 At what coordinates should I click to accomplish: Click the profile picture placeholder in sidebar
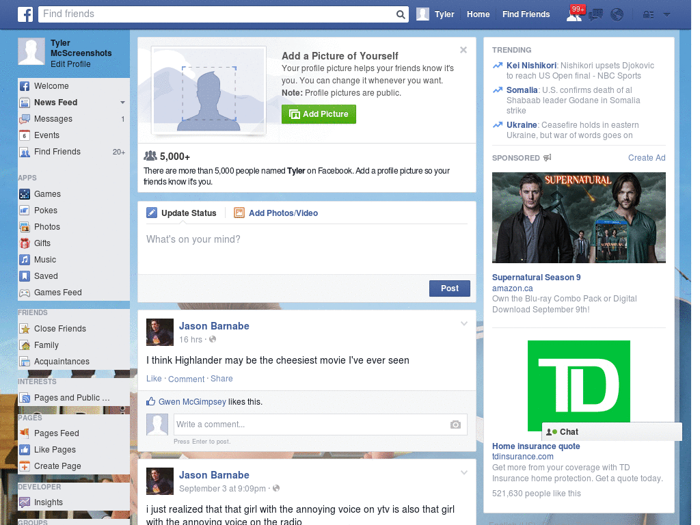click(x=31, y=51)
